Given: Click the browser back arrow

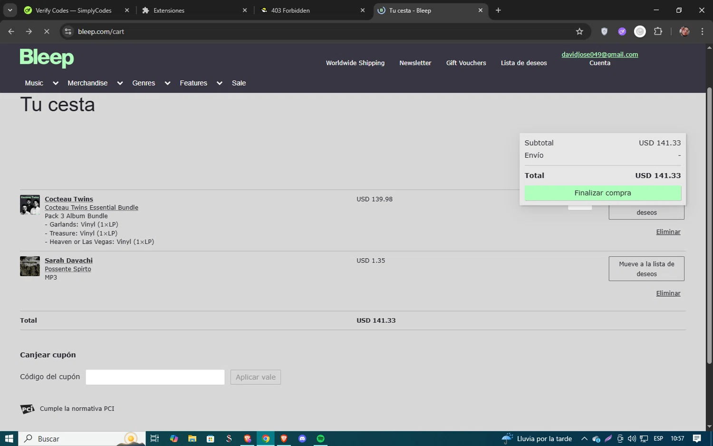Looking at the screenshot, I should (x=11, y=31).
